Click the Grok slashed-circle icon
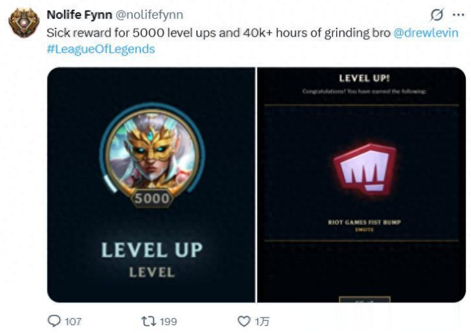 tap(436, 15)
